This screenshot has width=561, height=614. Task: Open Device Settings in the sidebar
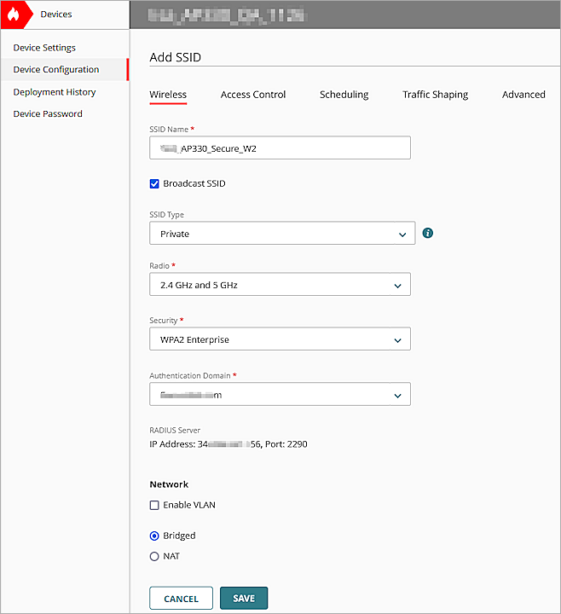(x=44, y=48)
